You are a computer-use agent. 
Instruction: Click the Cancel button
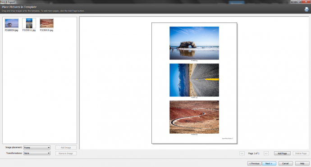(285, 163)
